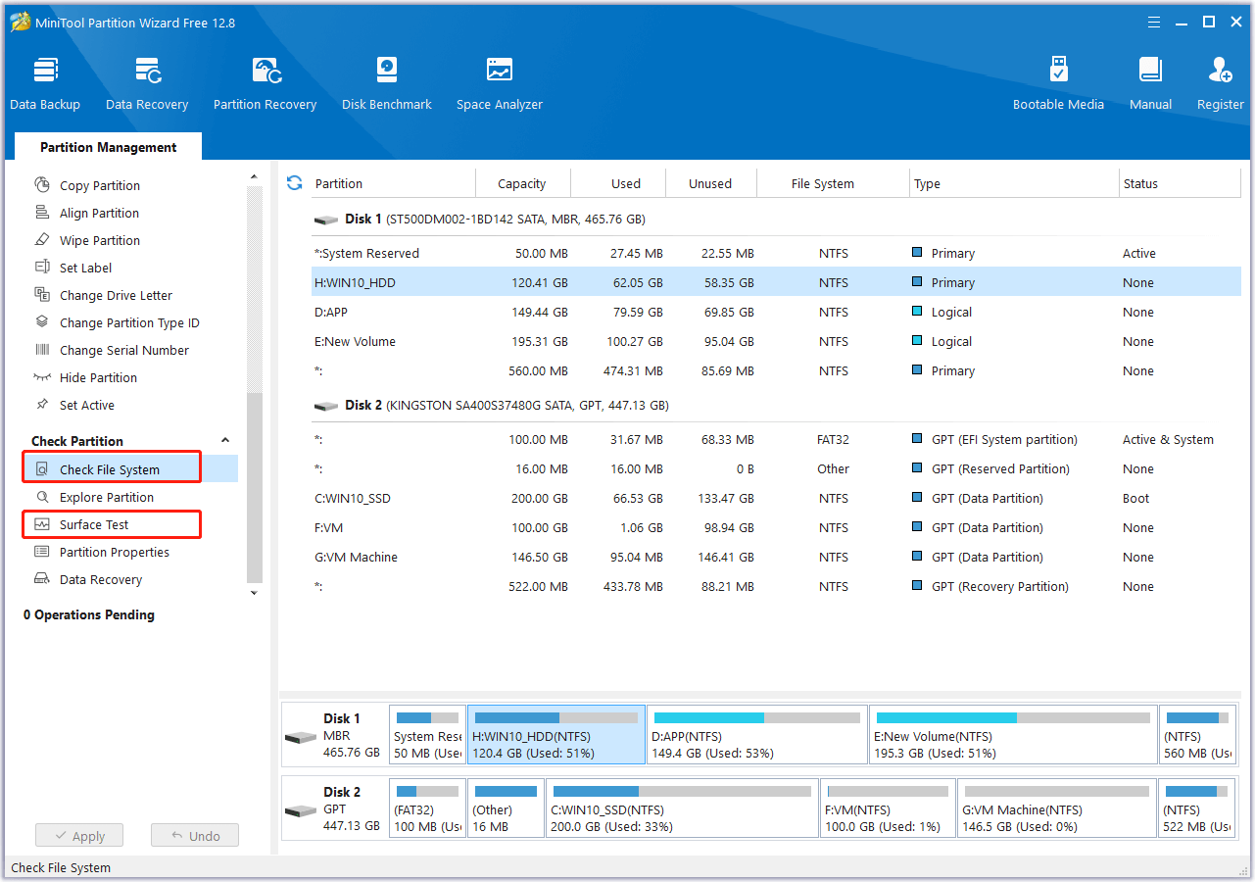Select Change Drive Letter
This screenshot has height=882, width=1255.
116,295
